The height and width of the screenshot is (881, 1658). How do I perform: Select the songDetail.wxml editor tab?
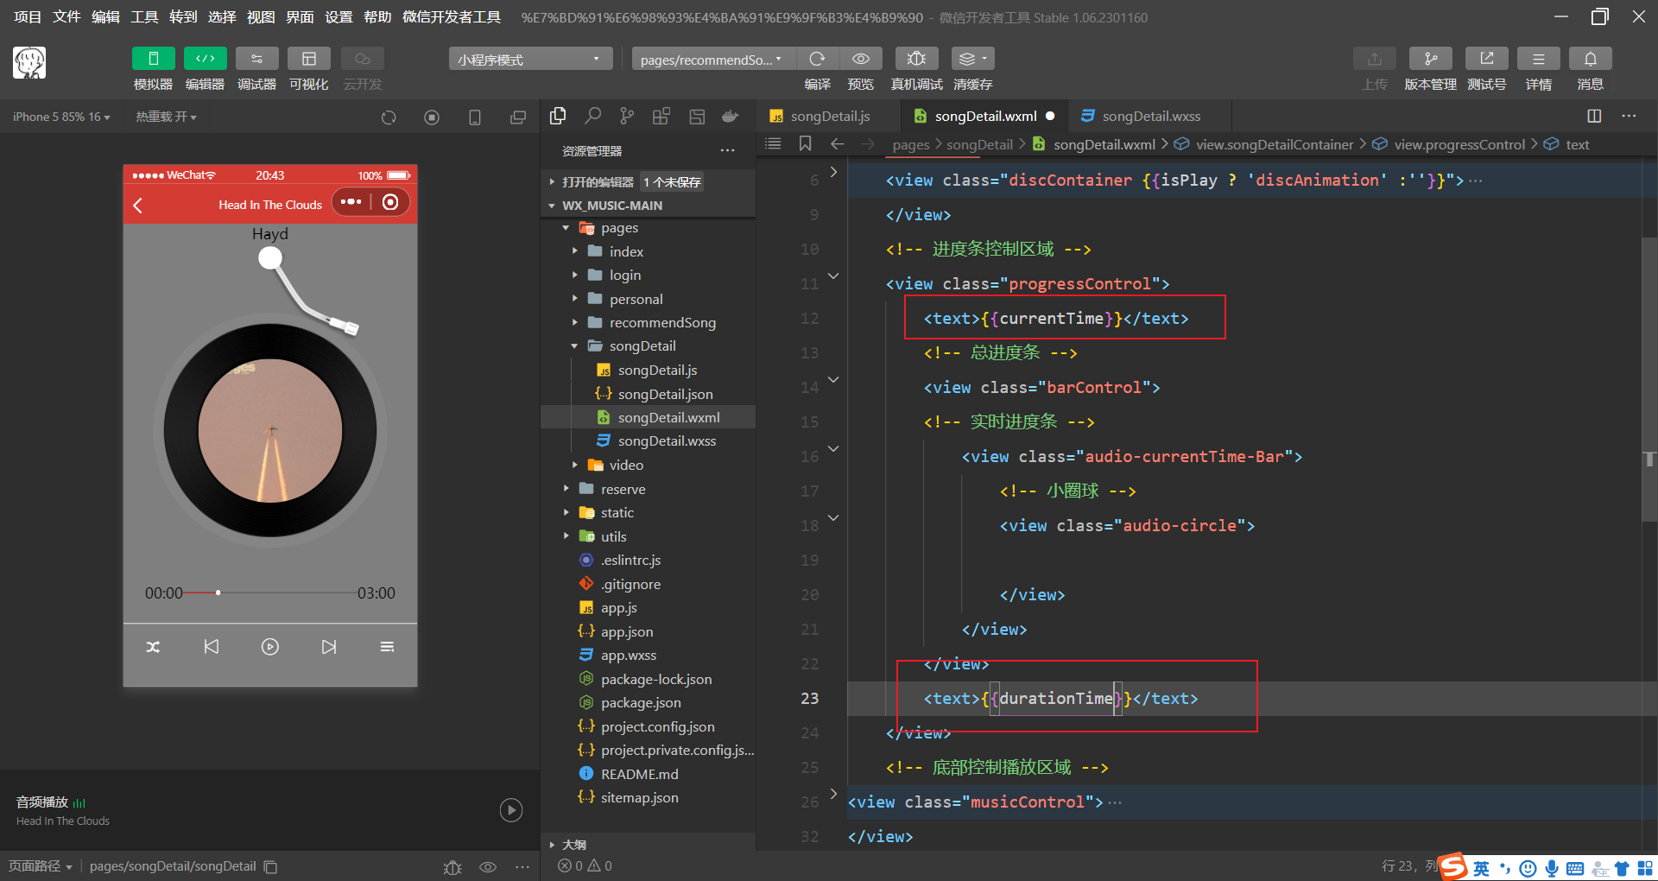pos(984,116)
